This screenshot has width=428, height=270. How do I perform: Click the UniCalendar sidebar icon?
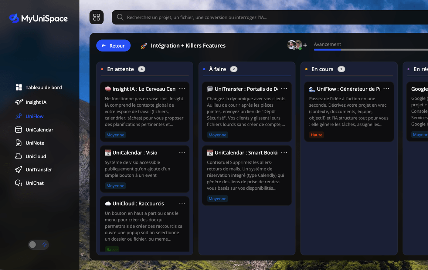pos(19,129)
